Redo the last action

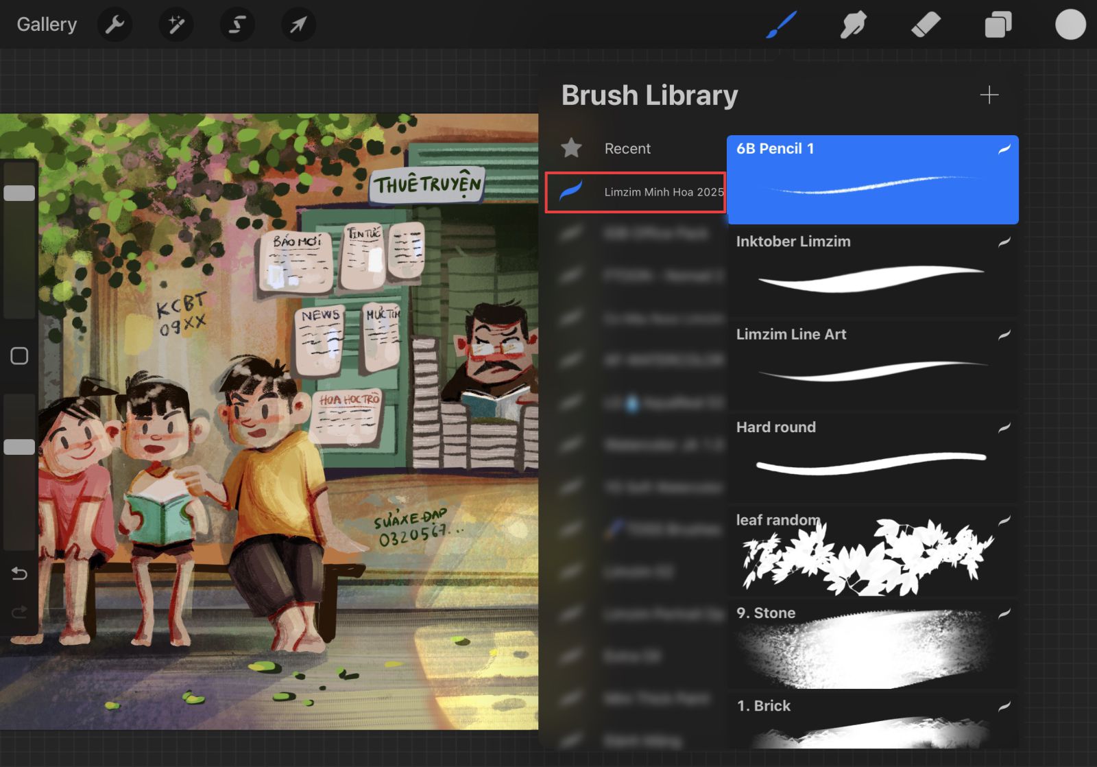click(x=19, y=612)
